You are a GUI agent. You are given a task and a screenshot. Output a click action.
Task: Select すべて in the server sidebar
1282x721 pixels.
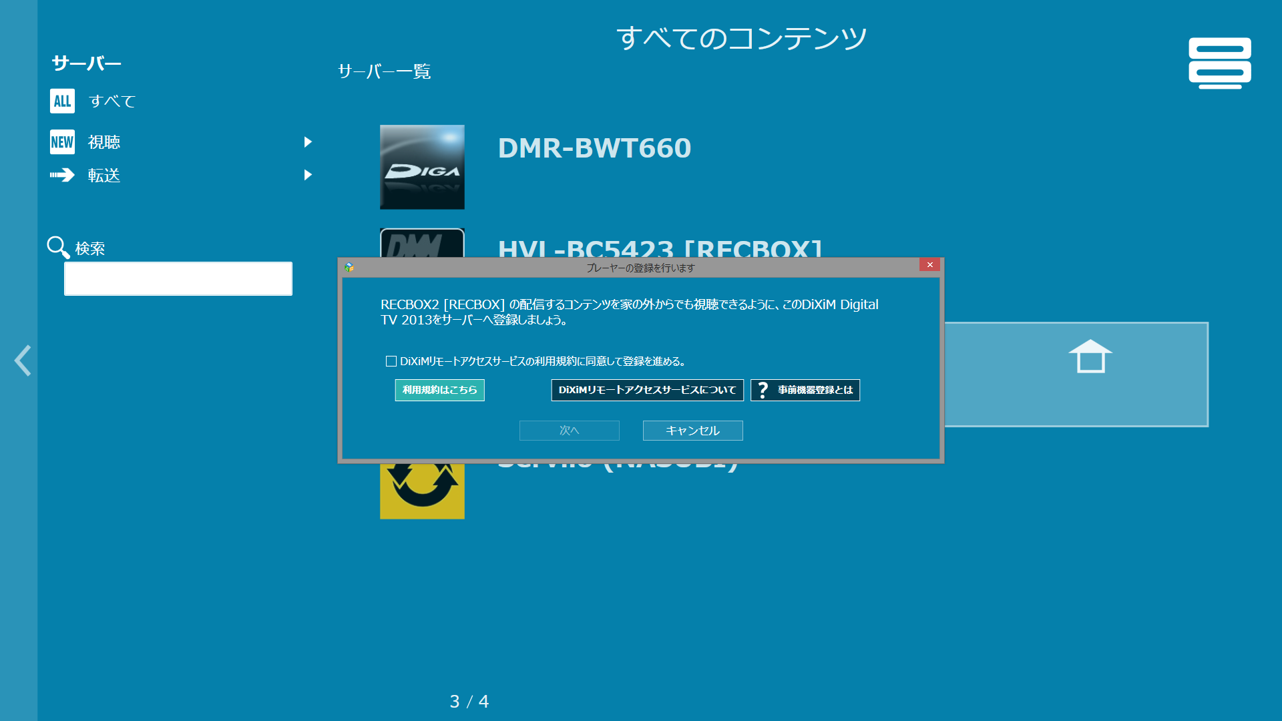(x=112, y=101)
